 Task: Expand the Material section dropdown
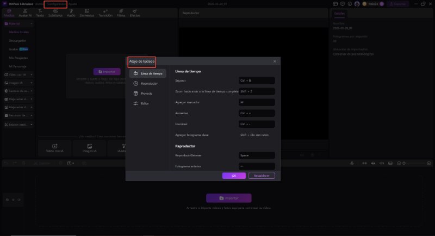(x=32, y=24)
